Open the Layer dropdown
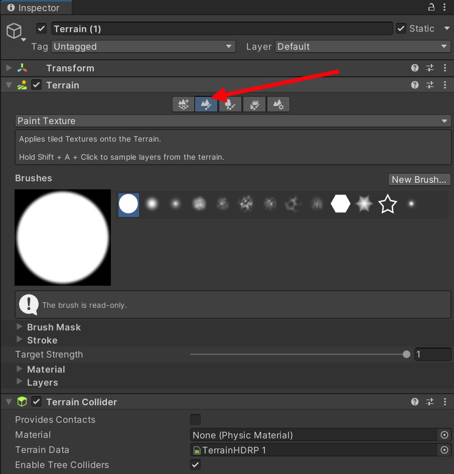This screenshot has height=474, width=454. (363, 47)
